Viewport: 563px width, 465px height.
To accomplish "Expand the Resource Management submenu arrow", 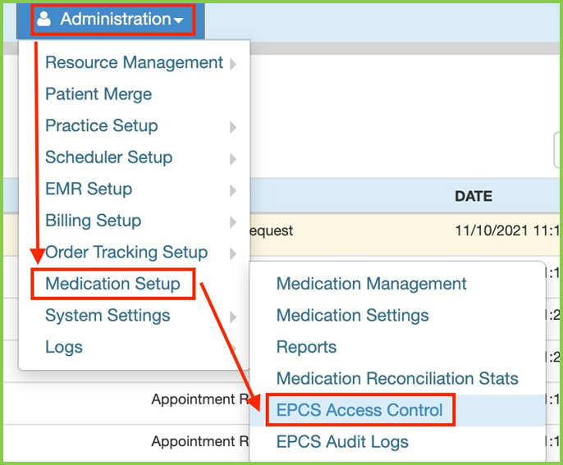I will 233,64.
